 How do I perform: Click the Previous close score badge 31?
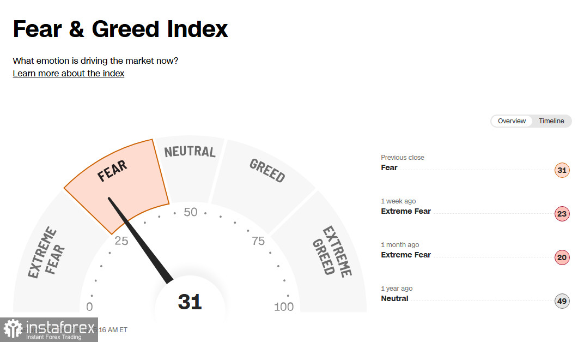click(562, 170)
